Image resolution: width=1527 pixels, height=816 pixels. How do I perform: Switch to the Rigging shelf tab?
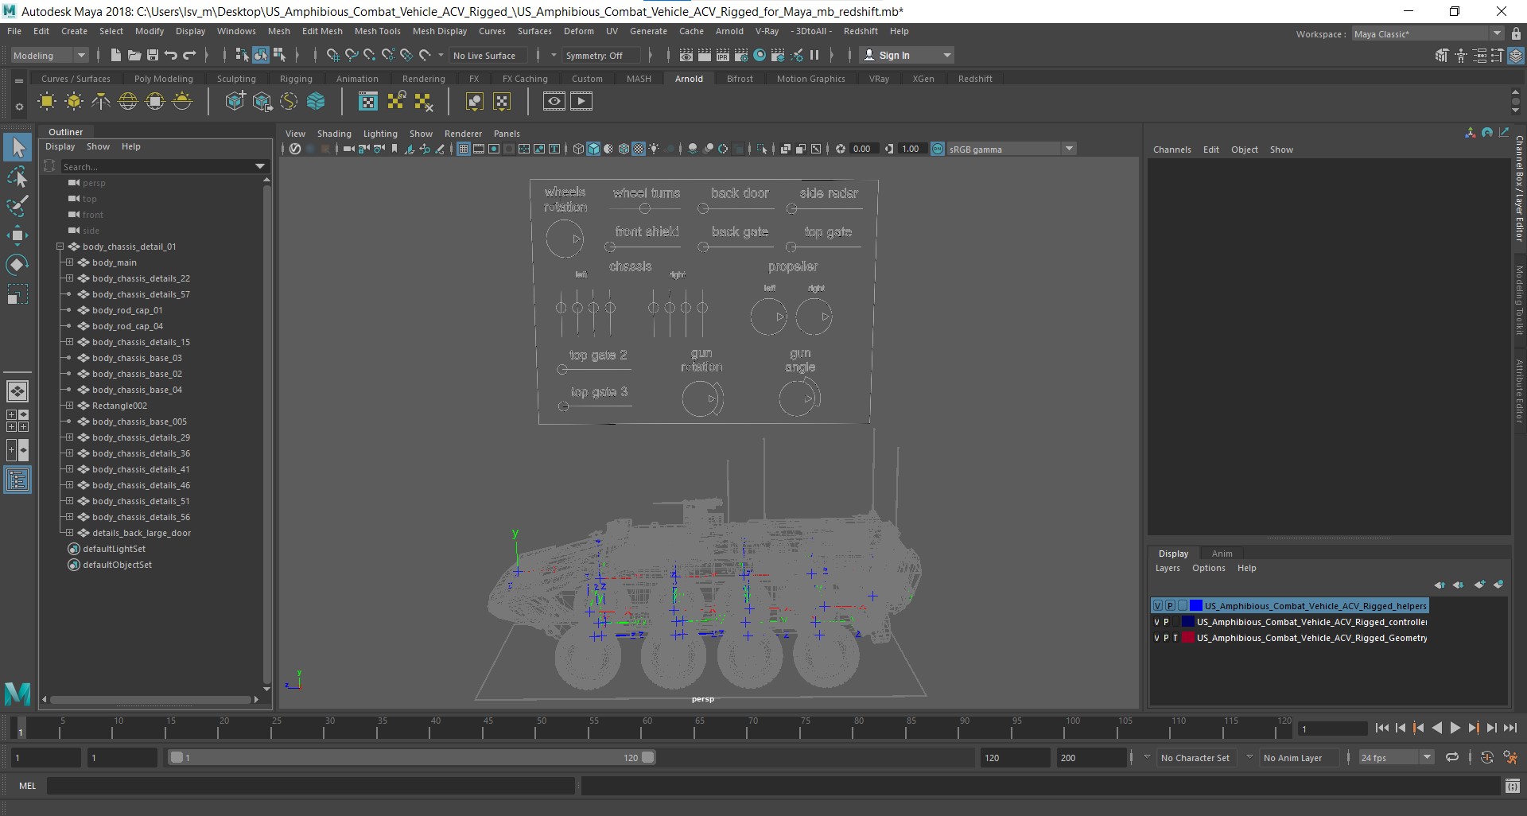(296, 79)
